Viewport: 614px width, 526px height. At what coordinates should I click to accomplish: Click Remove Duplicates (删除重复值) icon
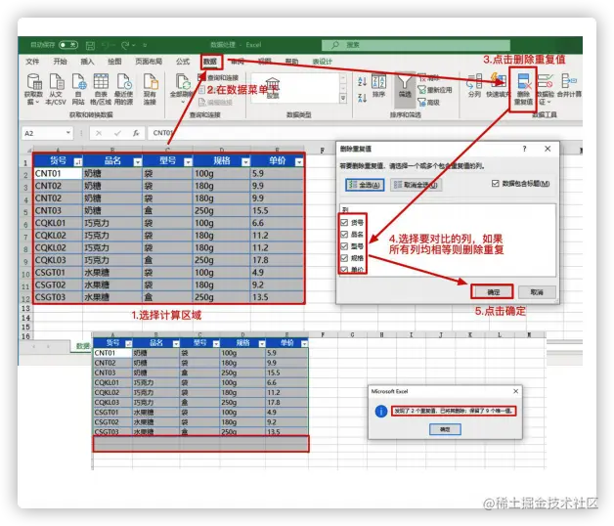523,81
